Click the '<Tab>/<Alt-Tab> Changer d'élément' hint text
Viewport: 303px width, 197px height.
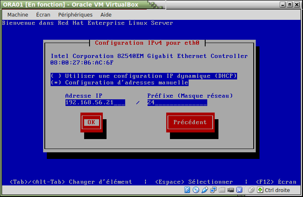(x=71, y=182)
